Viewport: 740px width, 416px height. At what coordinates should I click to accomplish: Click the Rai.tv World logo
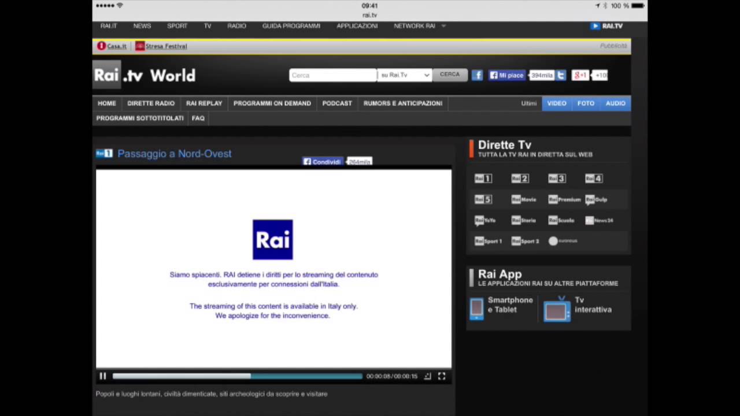(x=145, y=75)
